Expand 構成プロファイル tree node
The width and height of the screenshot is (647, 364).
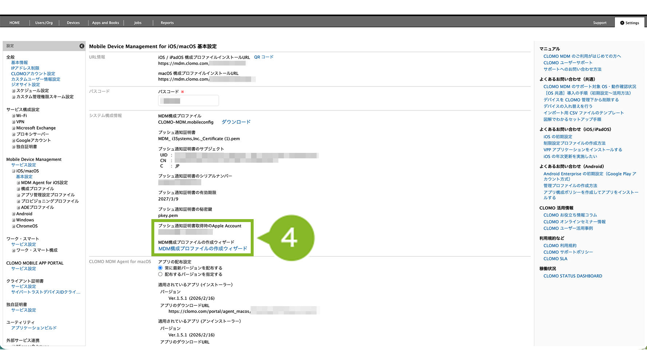(x=18, y=189)
